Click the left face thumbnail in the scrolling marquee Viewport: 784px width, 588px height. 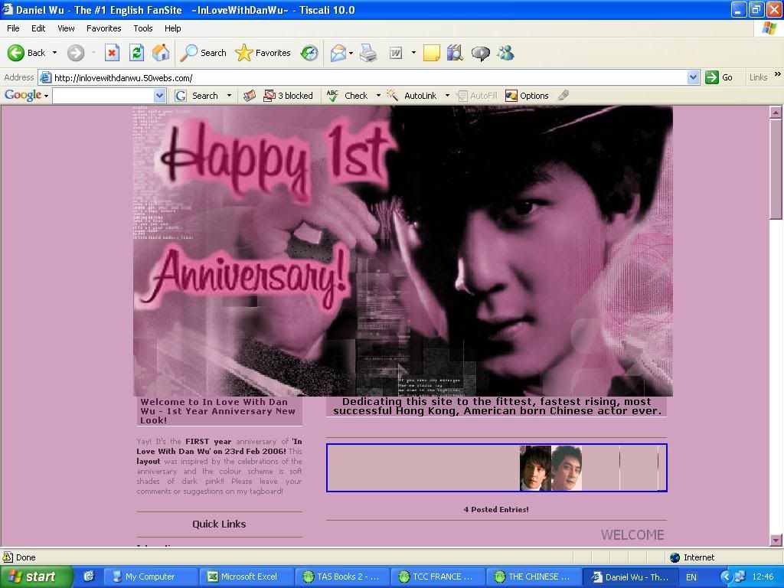pos(535,468)
